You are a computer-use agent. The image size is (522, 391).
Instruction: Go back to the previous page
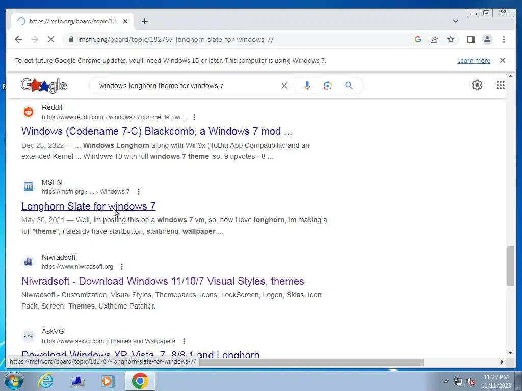pyautogui.click(x=18, y=39)
